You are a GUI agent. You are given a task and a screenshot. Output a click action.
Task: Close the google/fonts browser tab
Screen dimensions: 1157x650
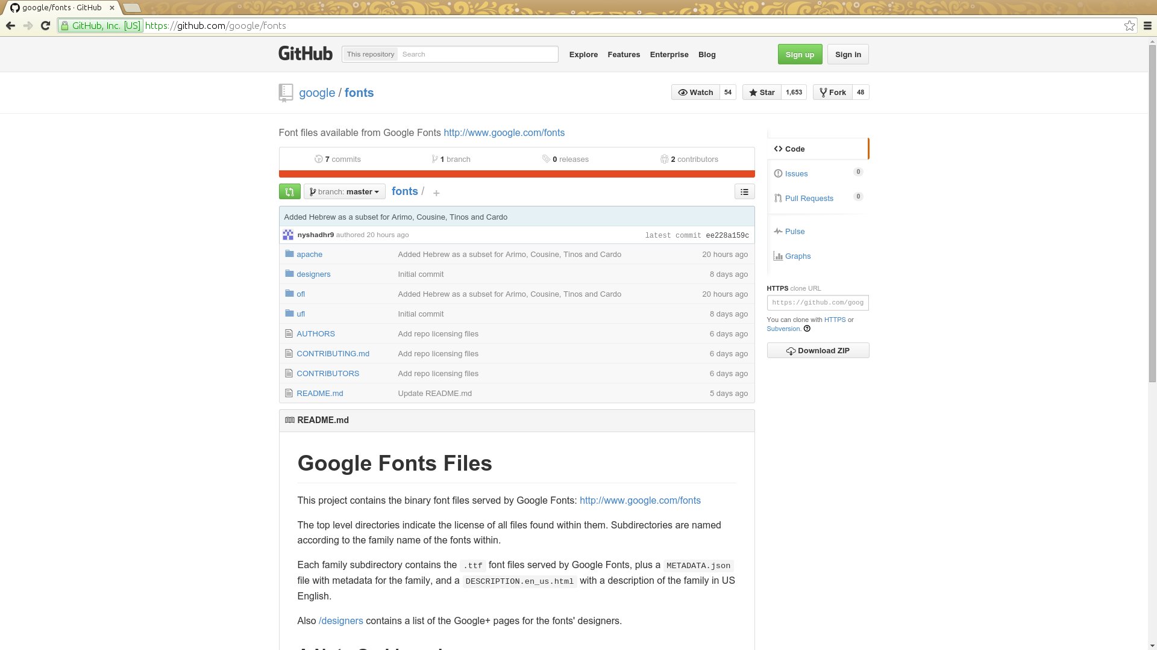tap(111, 8)
